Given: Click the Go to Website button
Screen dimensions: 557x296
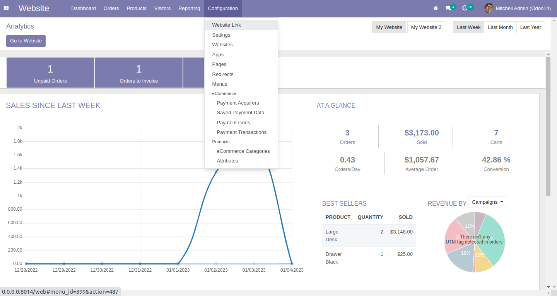Looking at the screenshot, I should click(26, 41).
